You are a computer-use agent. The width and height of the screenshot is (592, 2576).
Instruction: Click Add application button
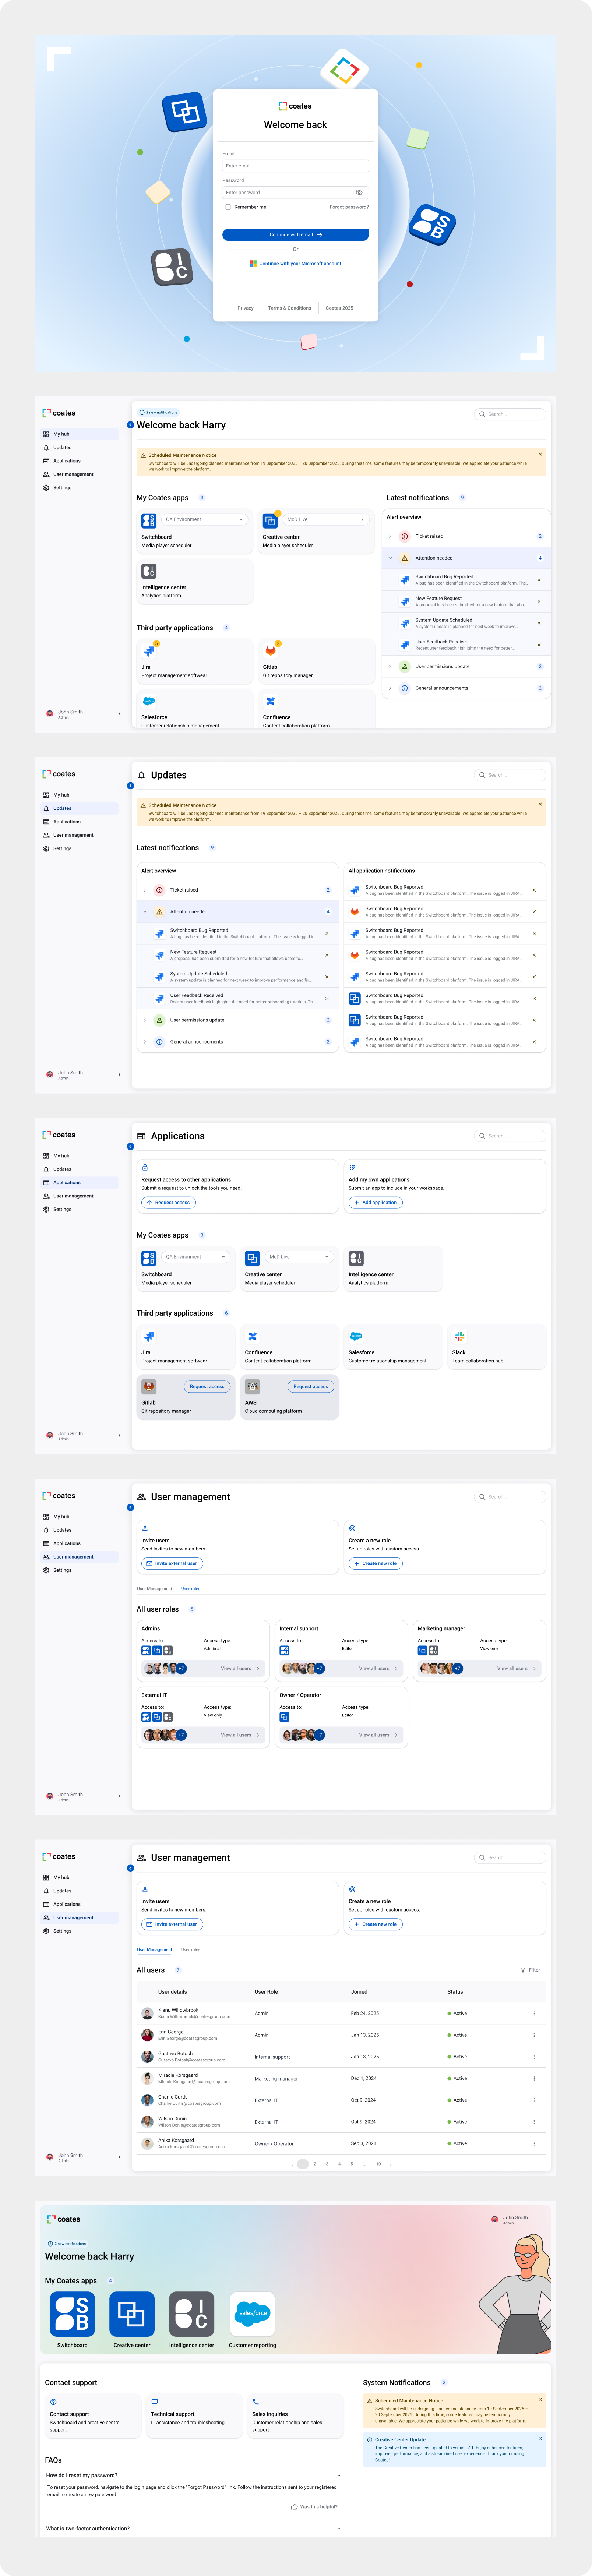[x=375, y=1203]
